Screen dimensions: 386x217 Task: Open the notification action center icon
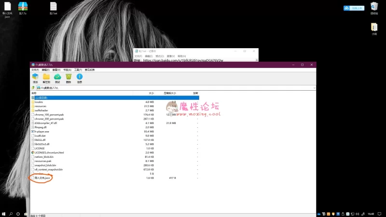click(x=379, y=214)
